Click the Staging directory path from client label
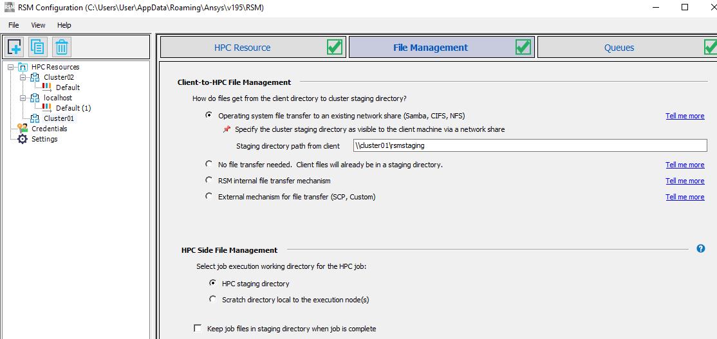Image resolution: width=717 pixels, height=339 pixels. tap(288, 146)
